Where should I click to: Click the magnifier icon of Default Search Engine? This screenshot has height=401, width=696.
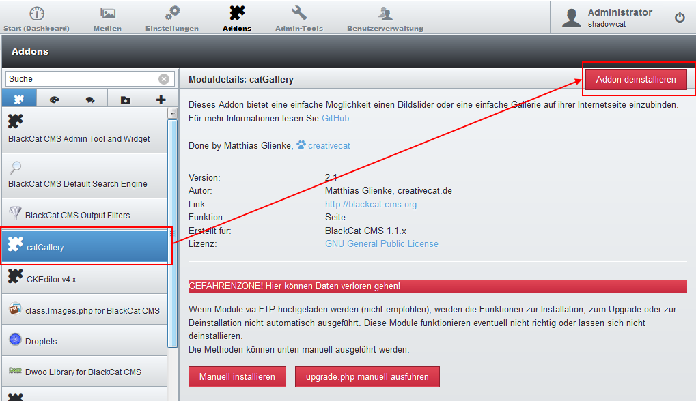(x=16, y=168)
